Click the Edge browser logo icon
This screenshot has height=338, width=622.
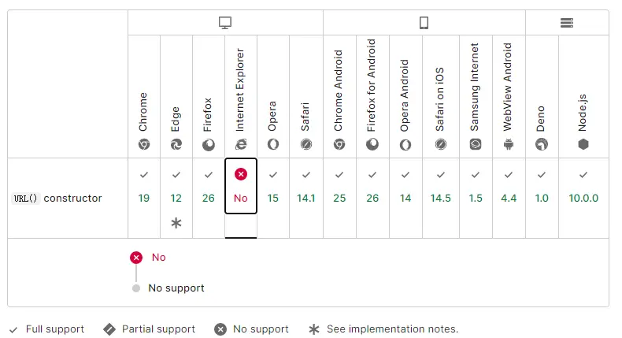click(176, 144)
